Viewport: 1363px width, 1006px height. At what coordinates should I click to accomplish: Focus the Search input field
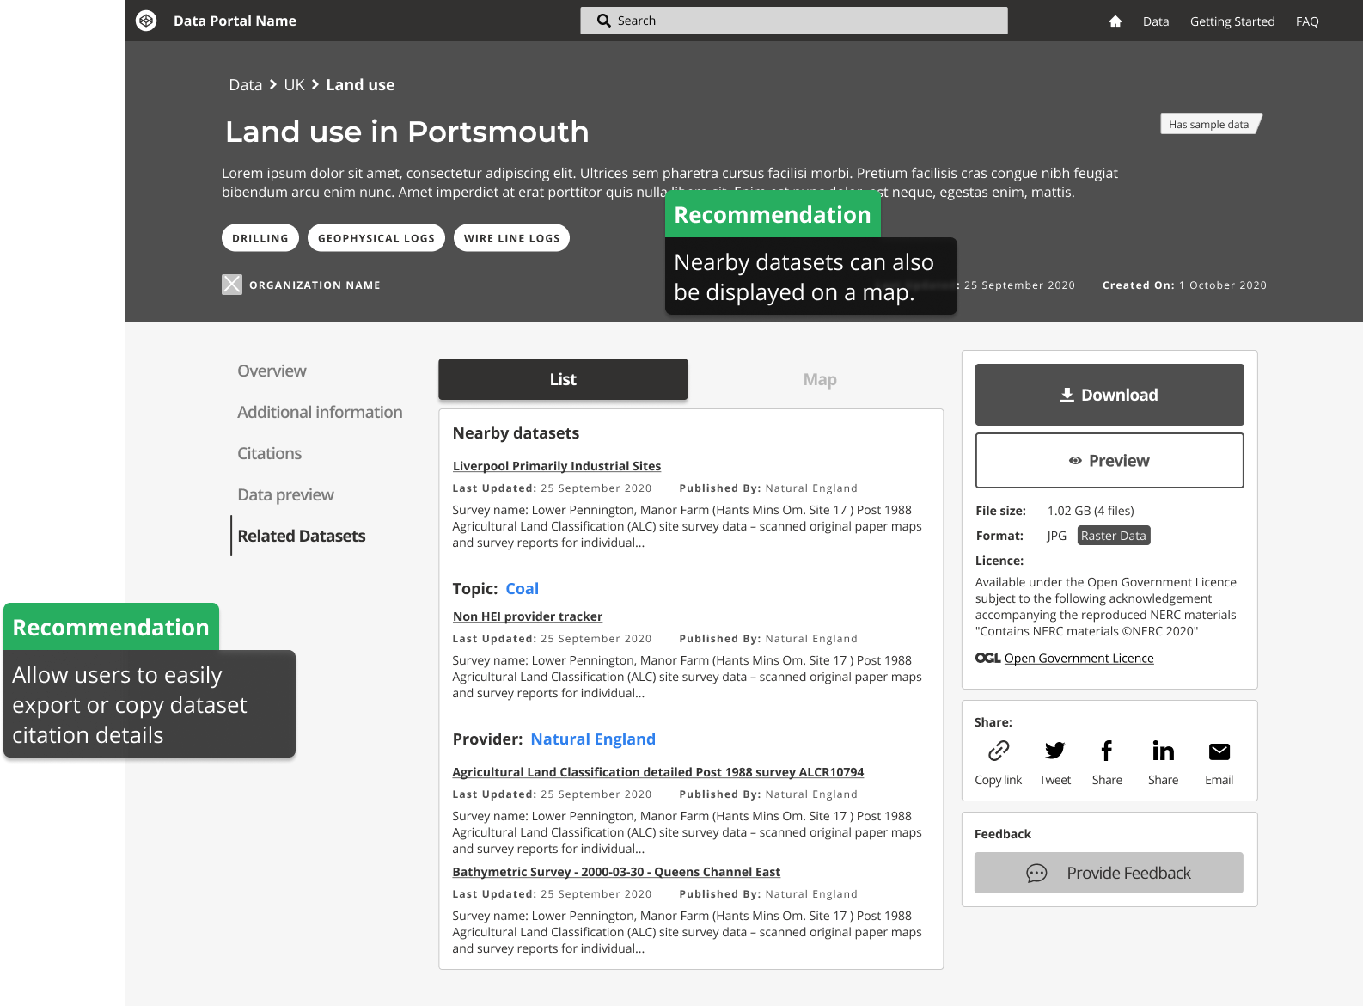794,21
